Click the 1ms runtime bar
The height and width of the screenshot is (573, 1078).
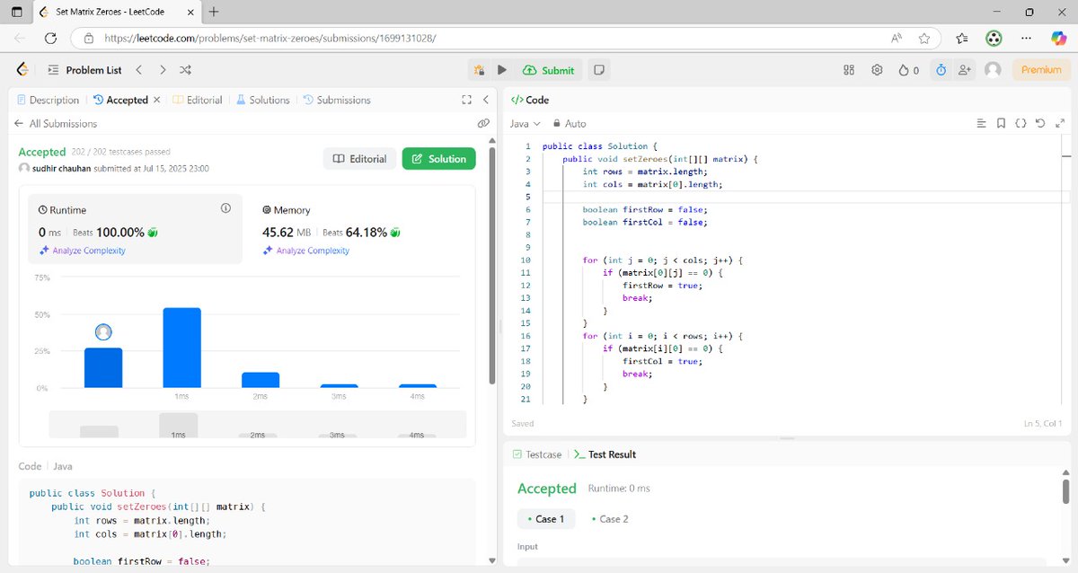click(181, 348)
